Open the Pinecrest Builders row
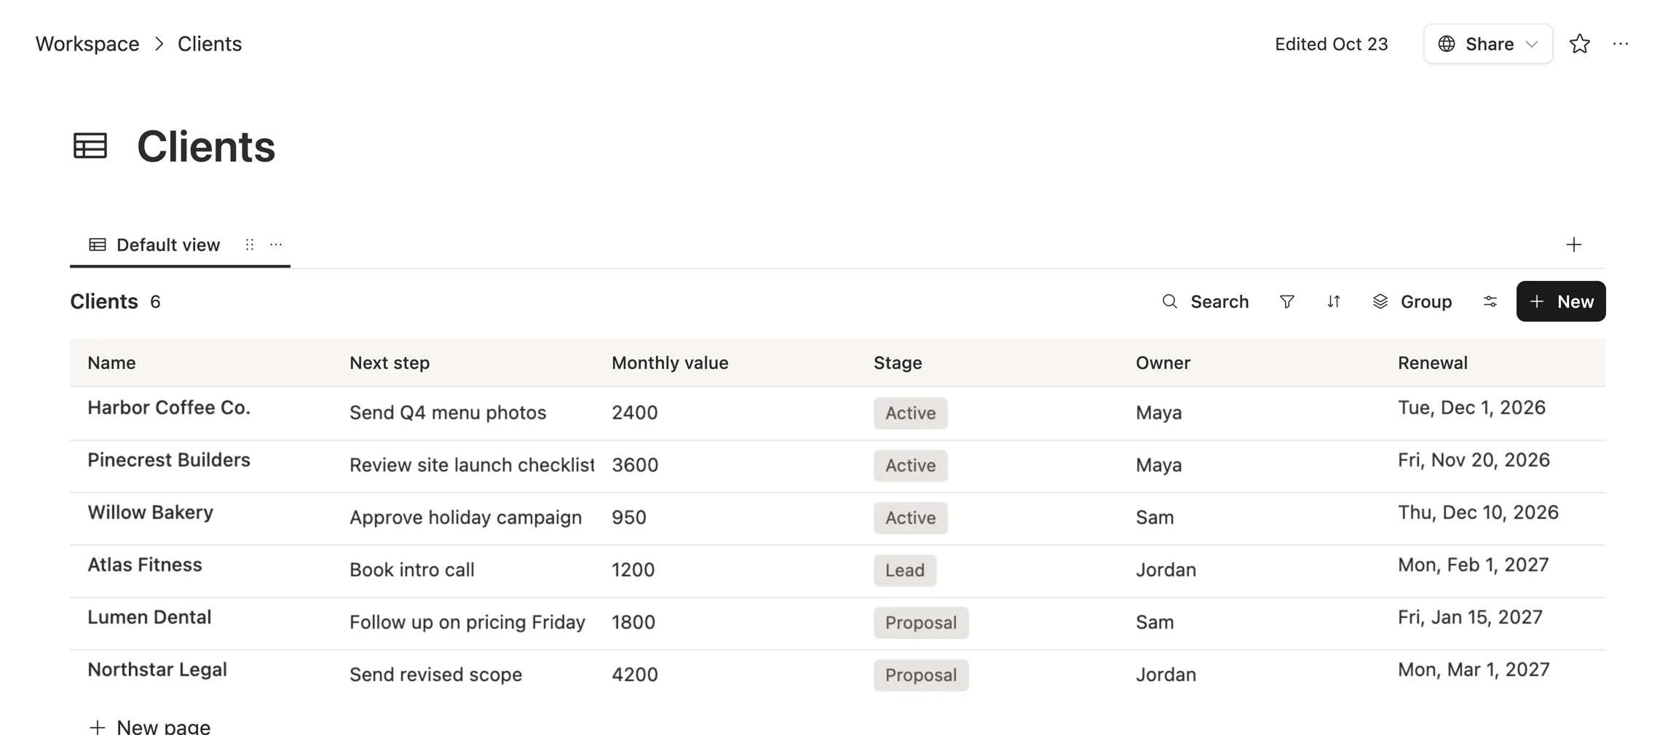Screen dimensions: 1676x735 [x=169, y=460]
